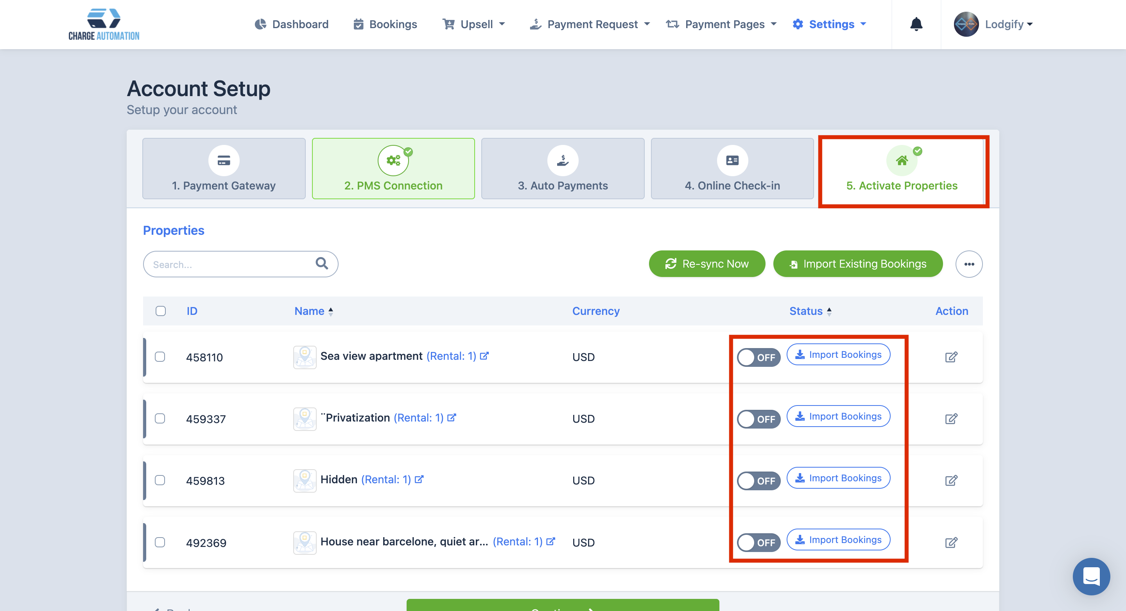This screenshot has width=1126, height=611.
Task: Click the notification bell icon
Action: 916,24
